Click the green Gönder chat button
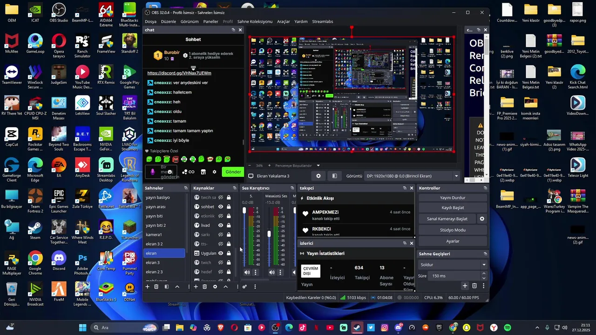Image resolution: width=596 pixels, height=335 pixels. click(x=233, y=172)
